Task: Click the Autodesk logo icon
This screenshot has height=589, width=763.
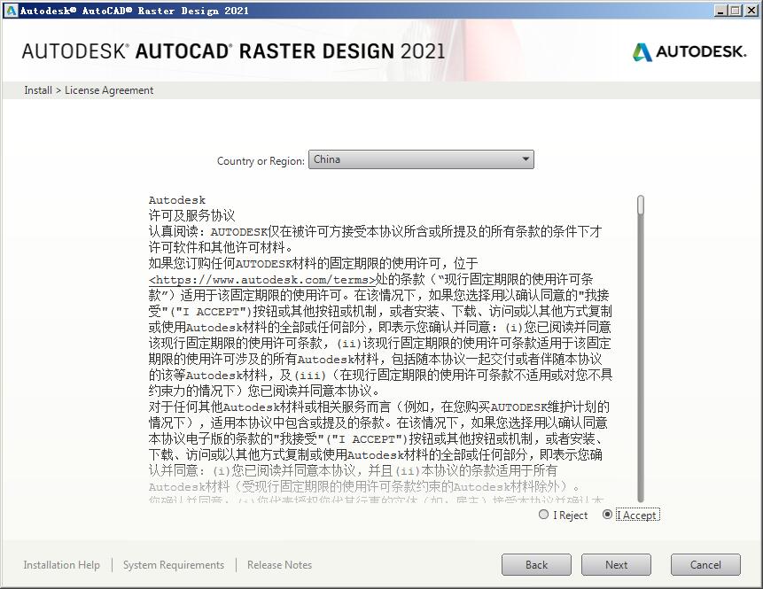Action: click(642, 52)
